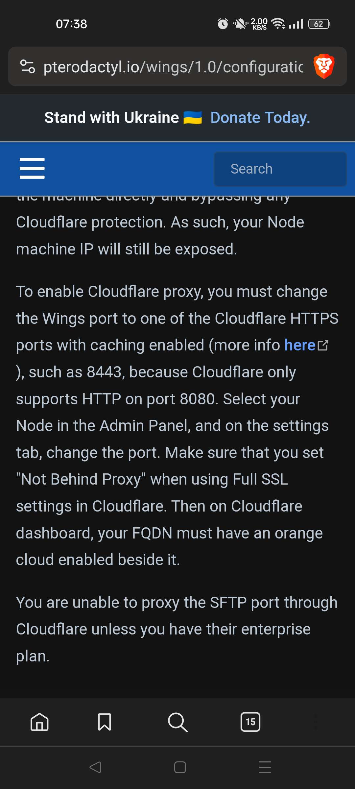Open the "here" link about Cloudflare HTTPS ports
The image size is (355, 789).
point(300,345)
